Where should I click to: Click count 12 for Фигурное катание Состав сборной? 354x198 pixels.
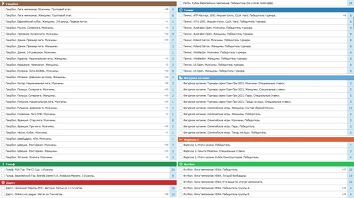[x=351, y=108]
